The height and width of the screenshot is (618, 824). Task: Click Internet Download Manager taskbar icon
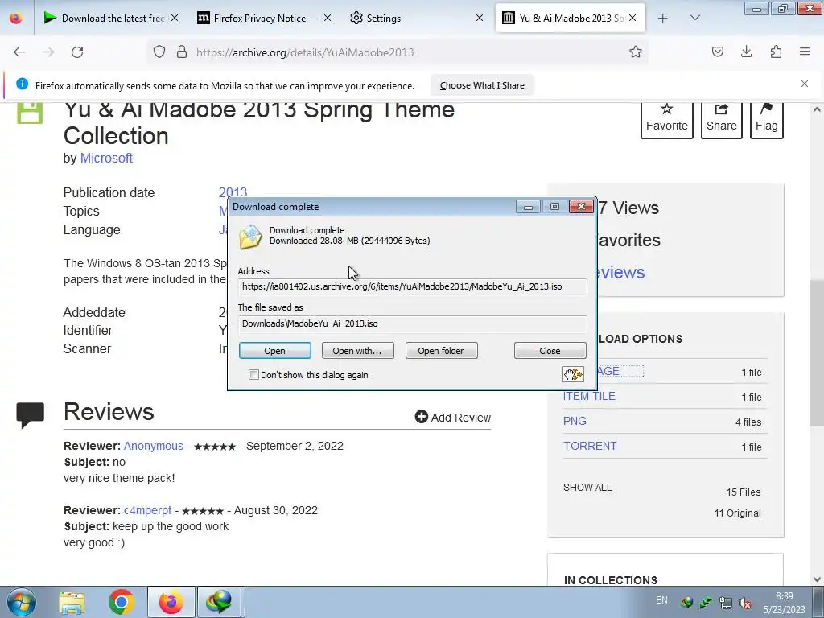click(x=219, y=602)
